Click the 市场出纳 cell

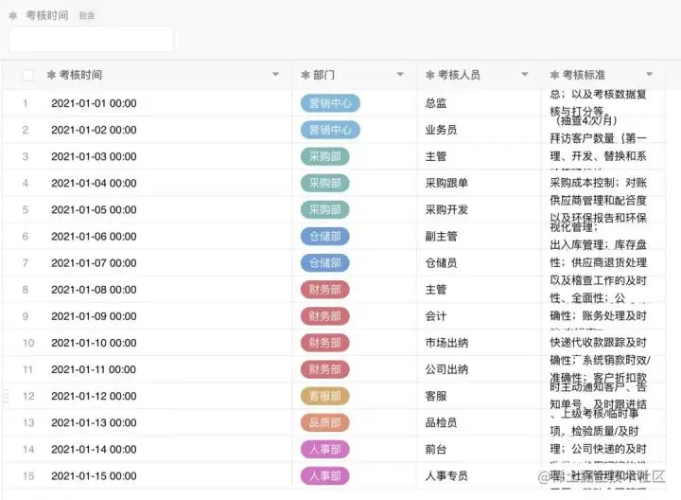pos(446,343)
